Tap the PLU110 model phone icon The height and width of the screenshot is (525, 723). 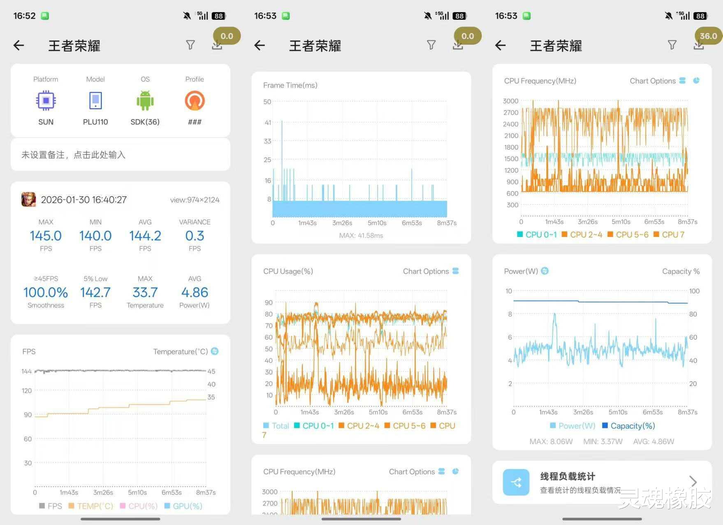(x=95, y=101)
